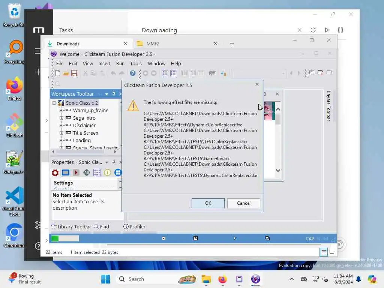
Task: Add a new explorer tab with plus
Action: point(232,43)
